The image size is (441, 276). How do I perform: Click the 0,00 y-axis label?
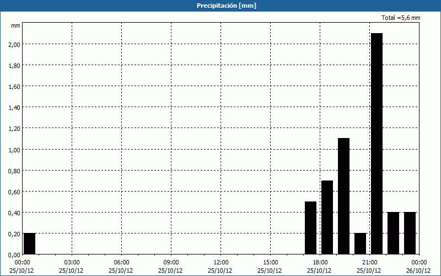pyautogui.click(x=14, y=255)
